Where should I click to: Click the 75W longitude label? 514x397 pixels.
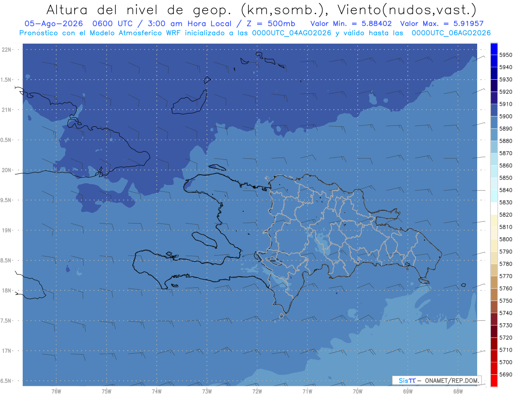(x=107, y=391)
